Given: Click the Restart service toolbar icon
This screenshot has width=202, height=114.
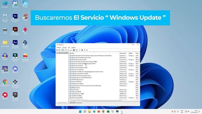Looking at the screenshot, I should tap(87, 50).
